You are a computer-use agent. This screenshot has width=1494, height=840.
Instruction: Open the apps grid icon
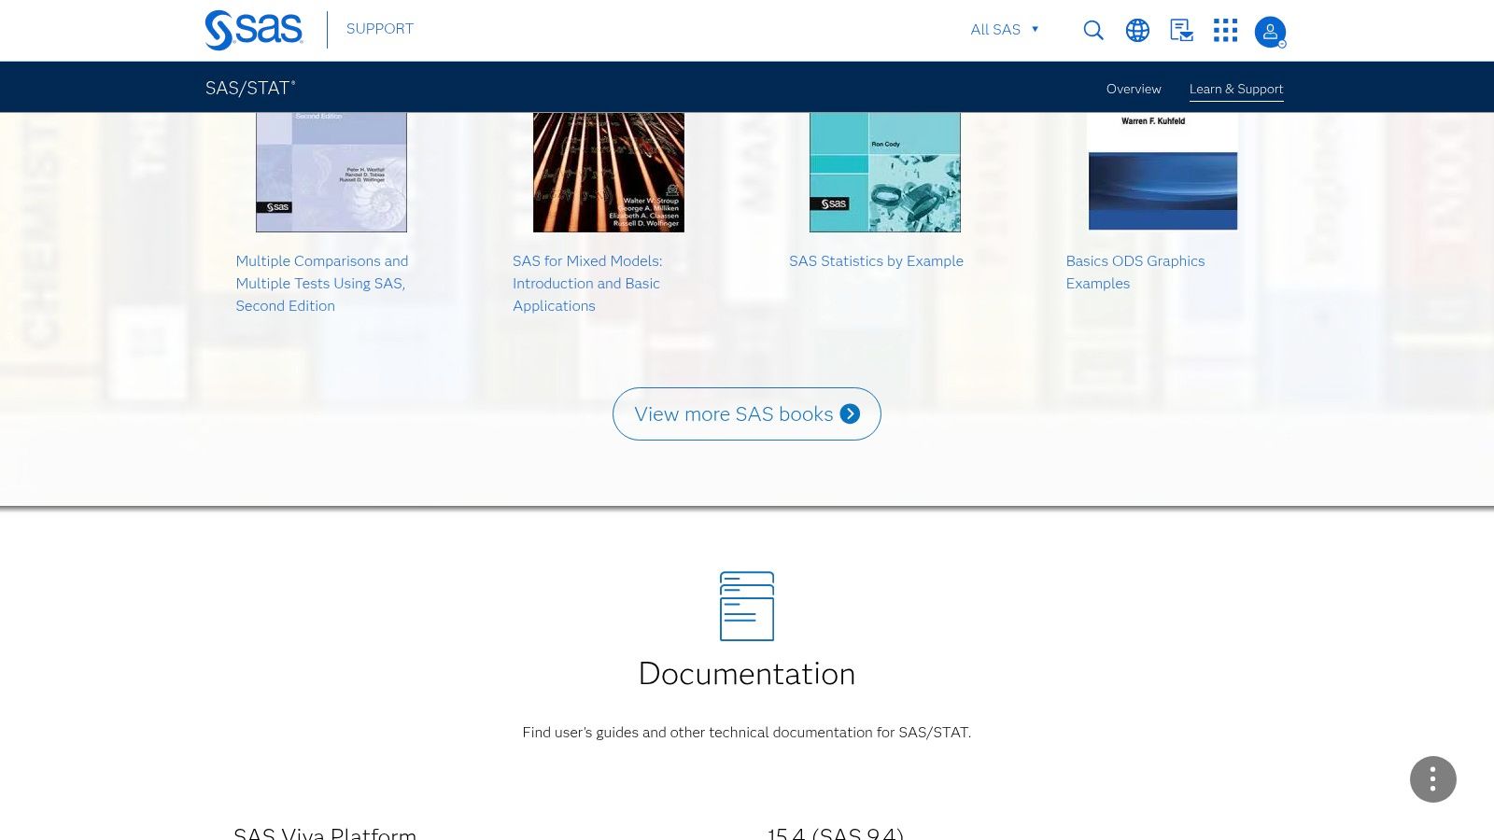[x=1225, y=30]
